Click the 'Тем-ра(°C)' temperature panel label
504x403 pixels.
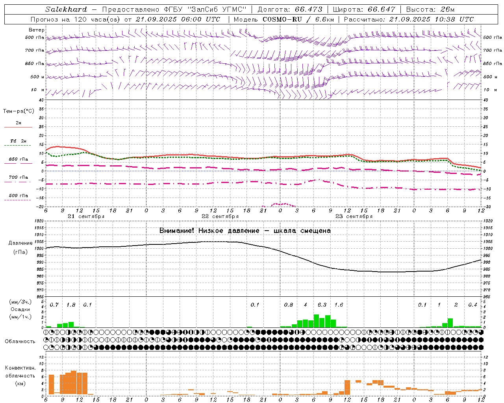tap(19, 111)
